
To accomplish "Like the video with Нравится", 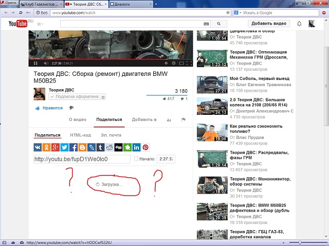I will [49, 108].
